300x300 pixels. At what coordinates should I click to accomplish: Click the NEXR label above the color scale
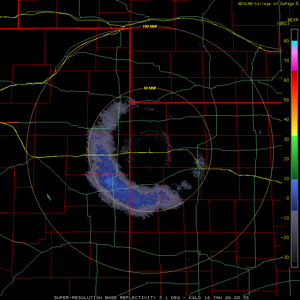(x=293, y=20)
